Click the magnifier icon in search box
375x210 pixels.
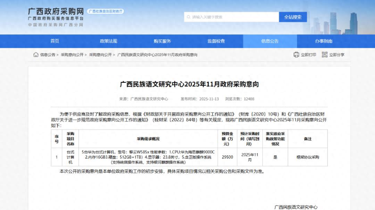click(188, 17)
